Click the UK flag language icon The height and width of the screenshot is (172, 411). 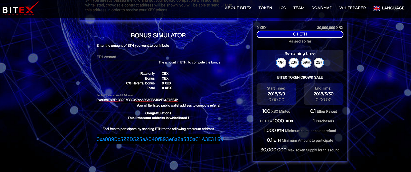coord(377,8)
